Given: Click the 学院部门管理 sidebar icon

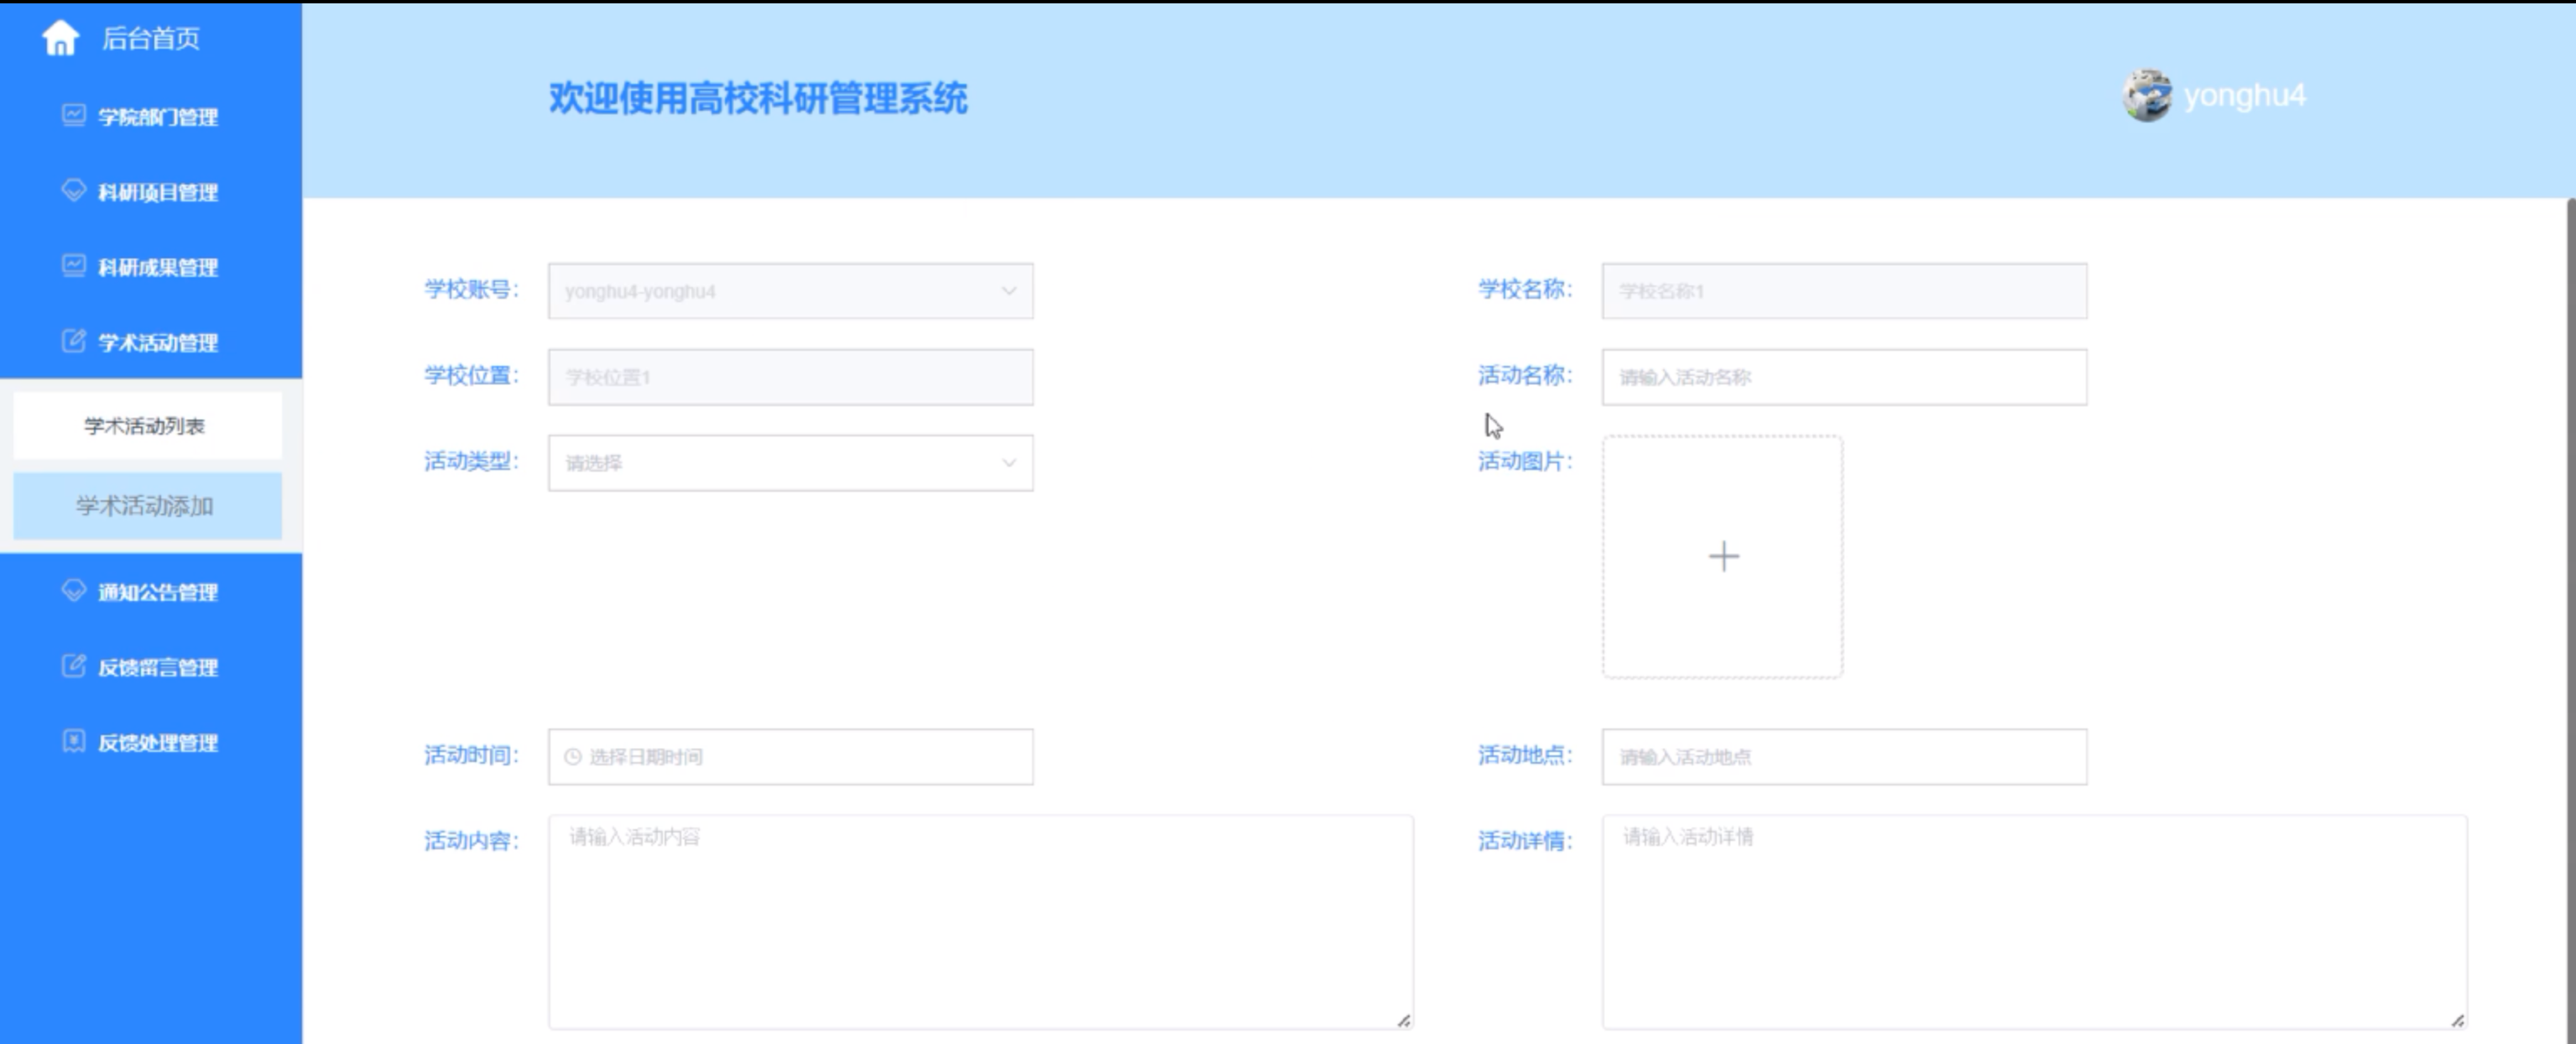Looking at the screenshot, I should 73,115.
